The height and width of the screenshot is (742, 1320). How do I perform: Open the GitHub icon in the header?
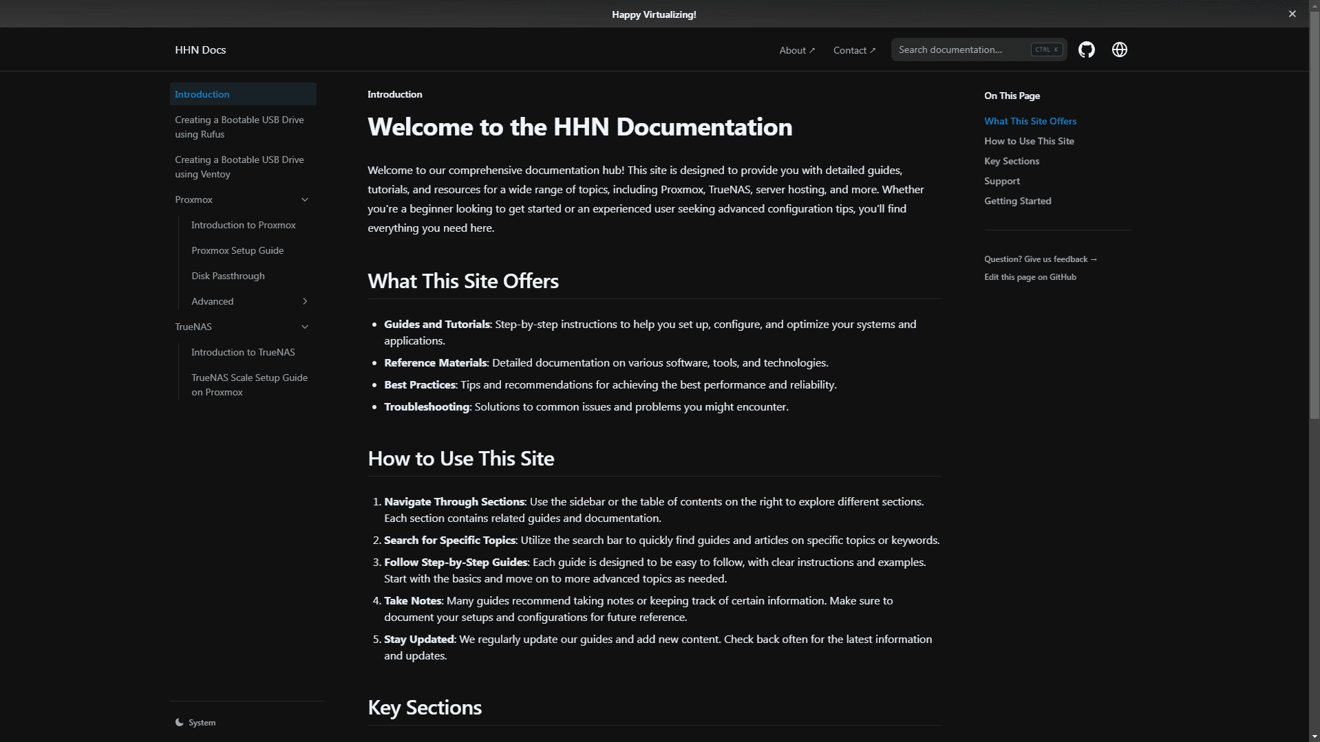click(x=1086, y=49)
